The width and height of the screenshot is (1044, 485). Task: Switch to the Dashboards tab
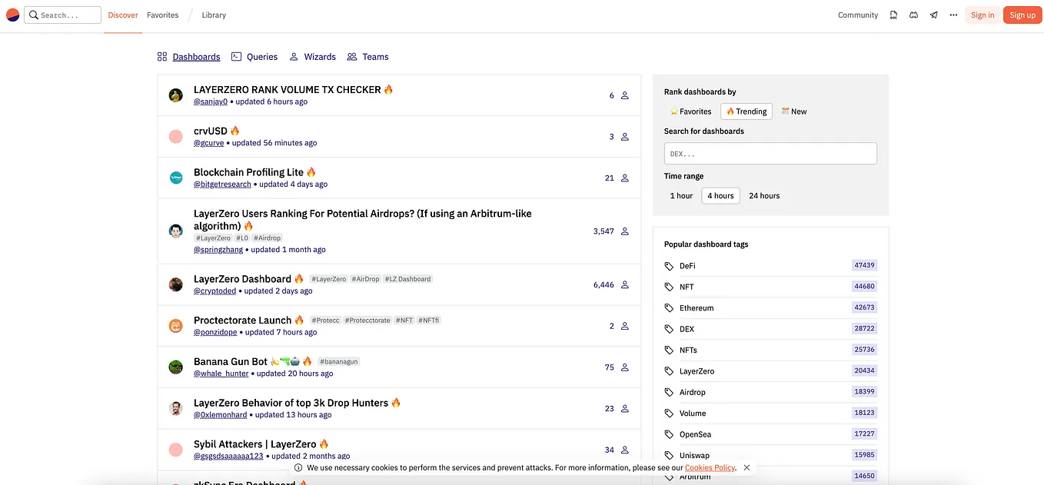click(188, 57)
